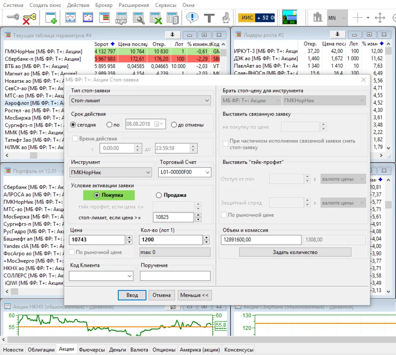Open the Торговый Счет dropdown

184,172
